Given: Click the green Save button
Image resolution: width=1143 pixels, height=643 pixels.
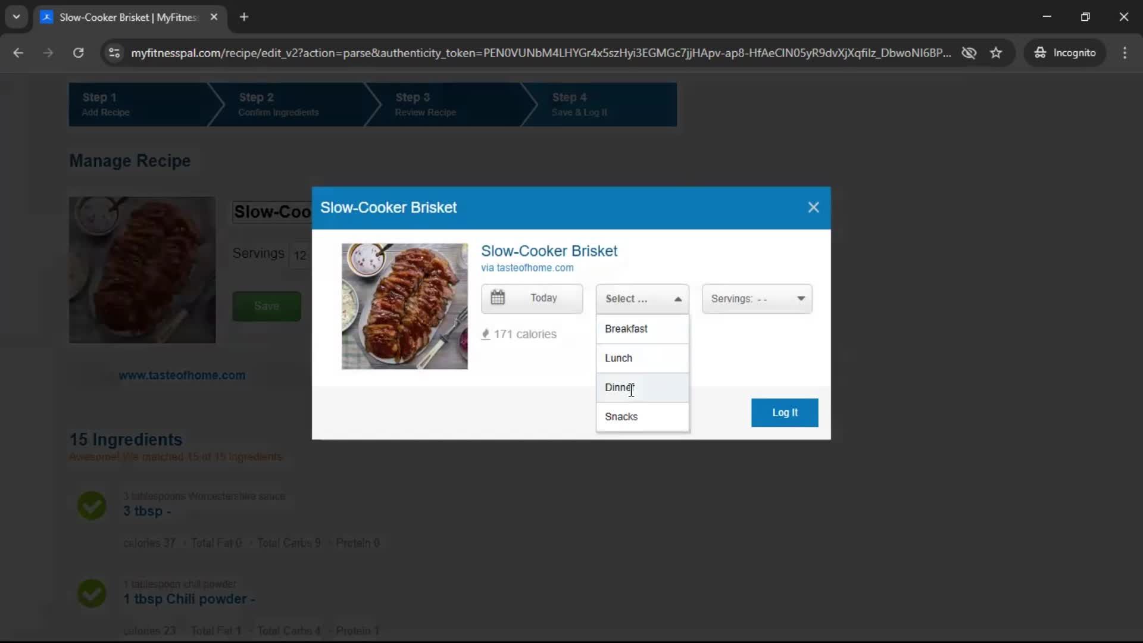Looking at the screenshot, I should [x=267, y=306].
